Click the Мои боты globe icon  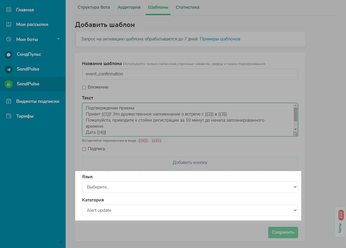coord(9,39)
